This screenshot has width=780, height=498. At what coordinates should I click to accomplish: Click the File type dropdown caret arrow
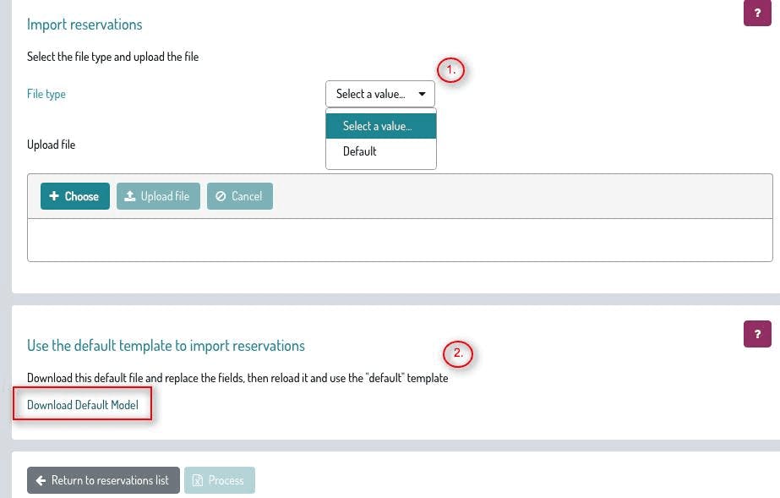[x=423, y=94]
